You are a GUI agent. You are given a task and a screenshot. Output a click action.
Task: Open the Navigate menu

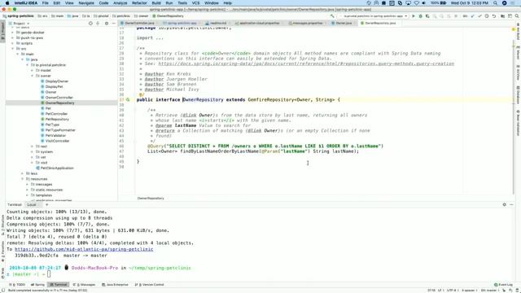[x=86, y=3]
